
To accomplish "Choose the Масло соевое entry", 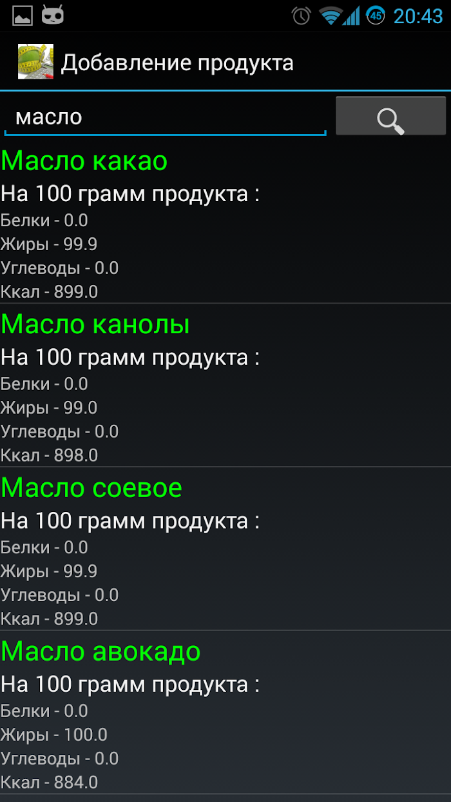I will pyautogui.click(x=225, y=549).
